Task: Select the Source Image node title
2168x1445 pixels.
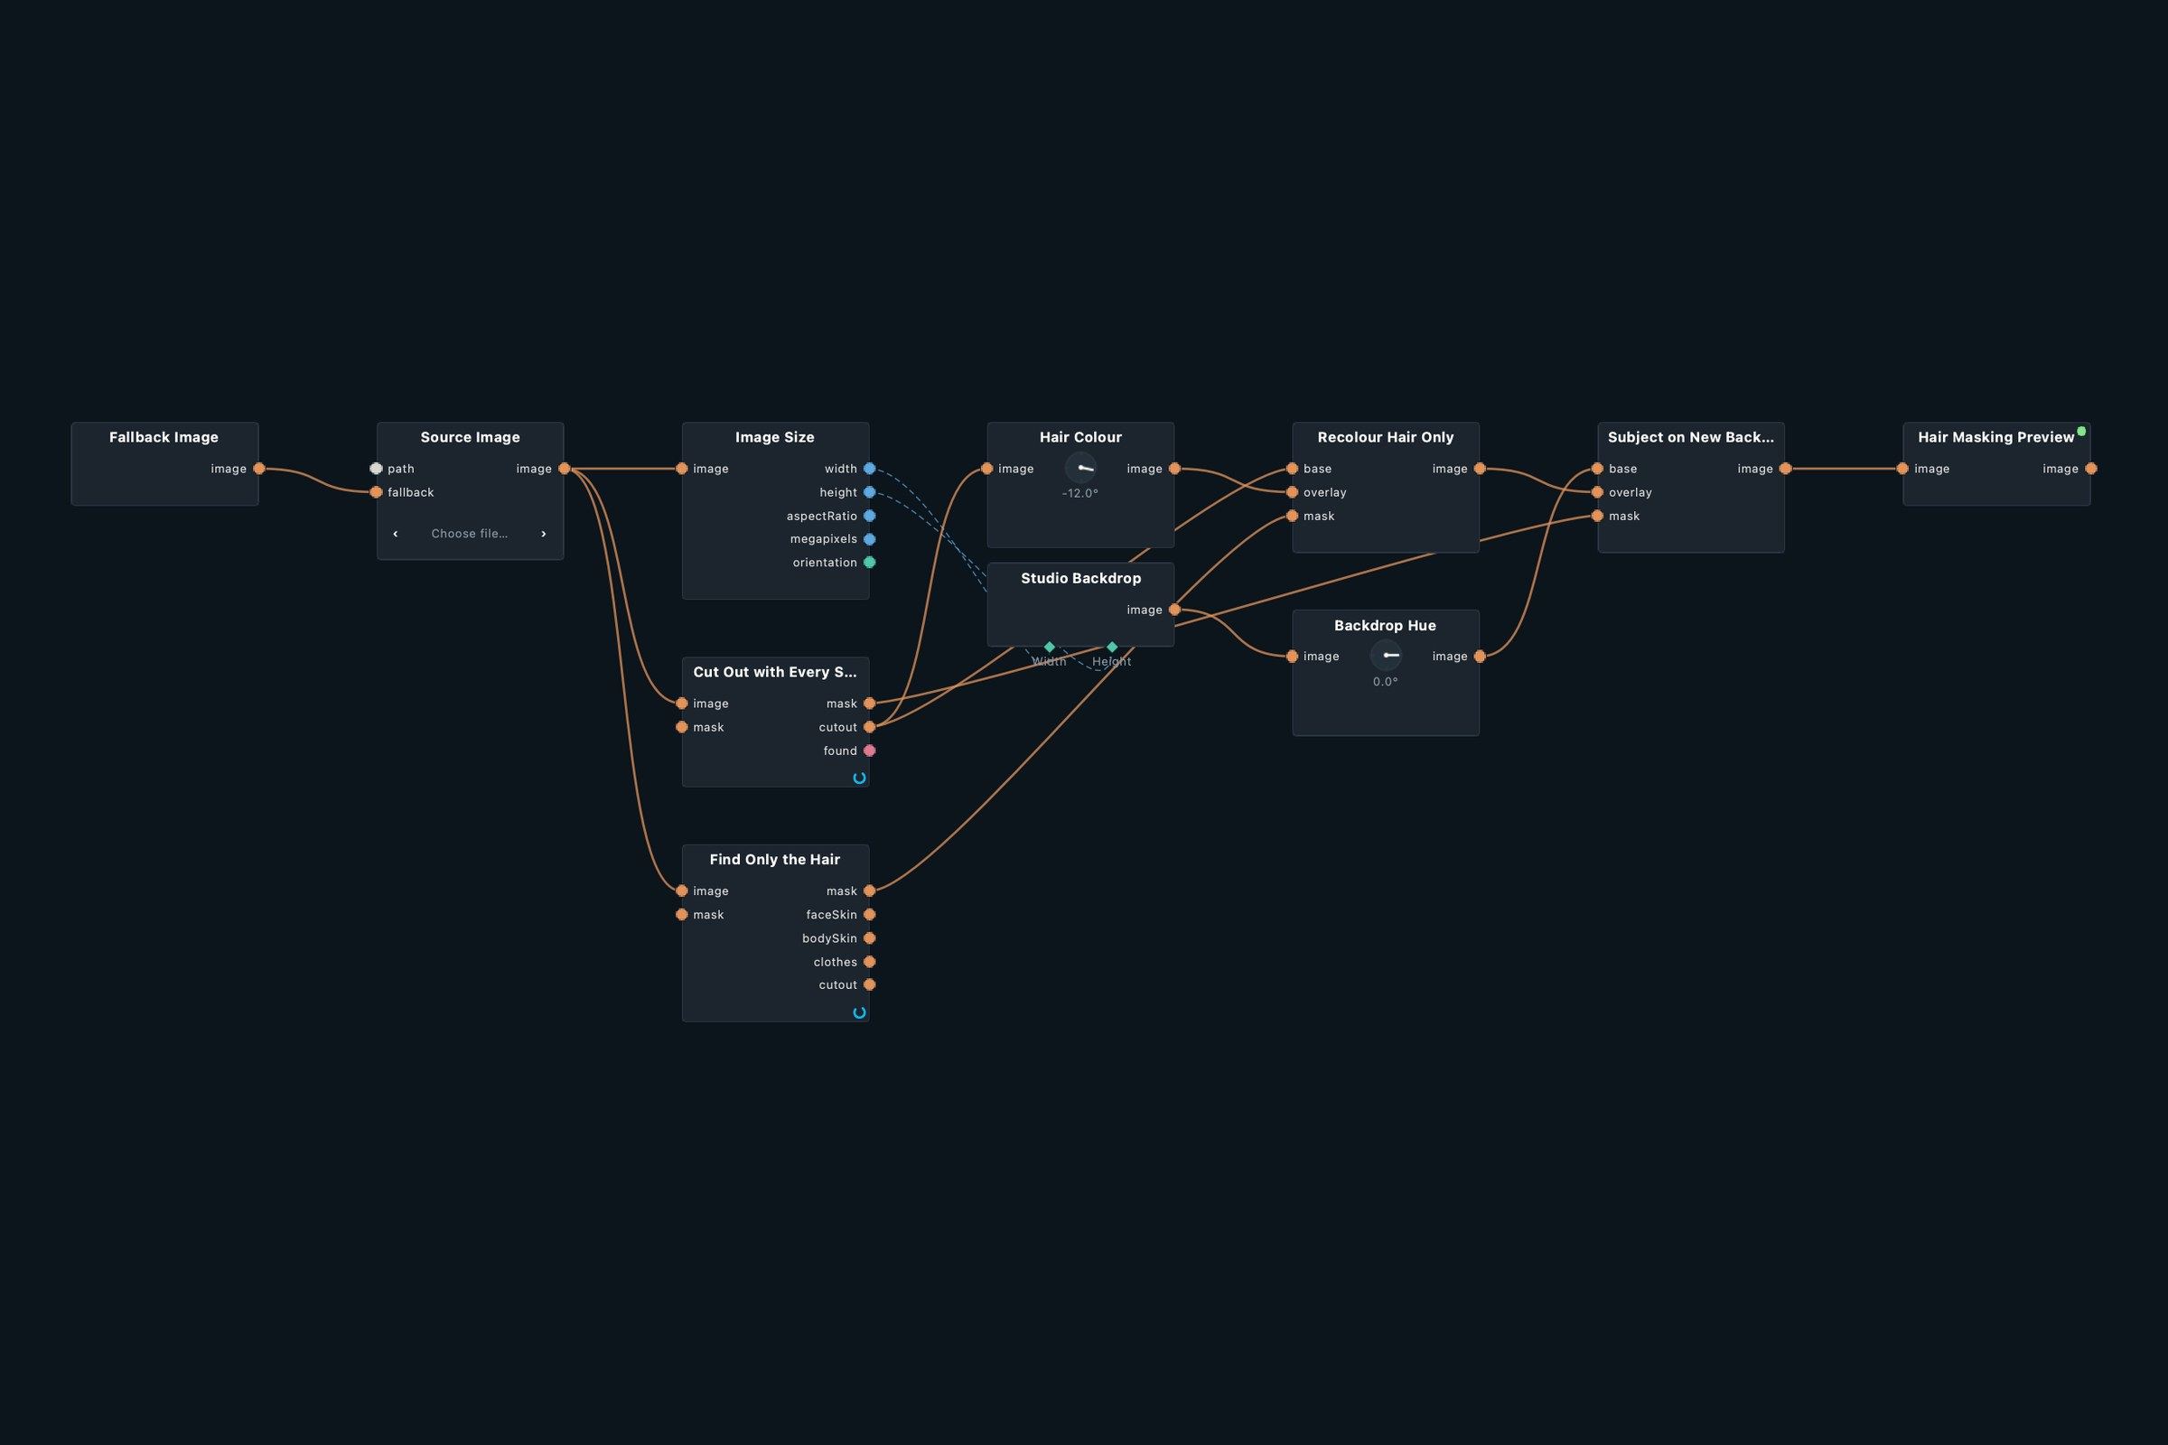Action: 470,438
